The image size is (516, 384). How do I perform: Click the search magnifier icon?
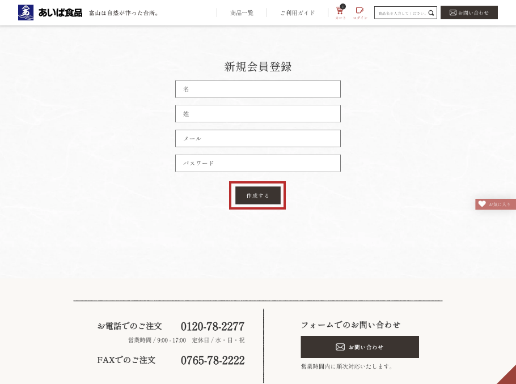point(431,13)
